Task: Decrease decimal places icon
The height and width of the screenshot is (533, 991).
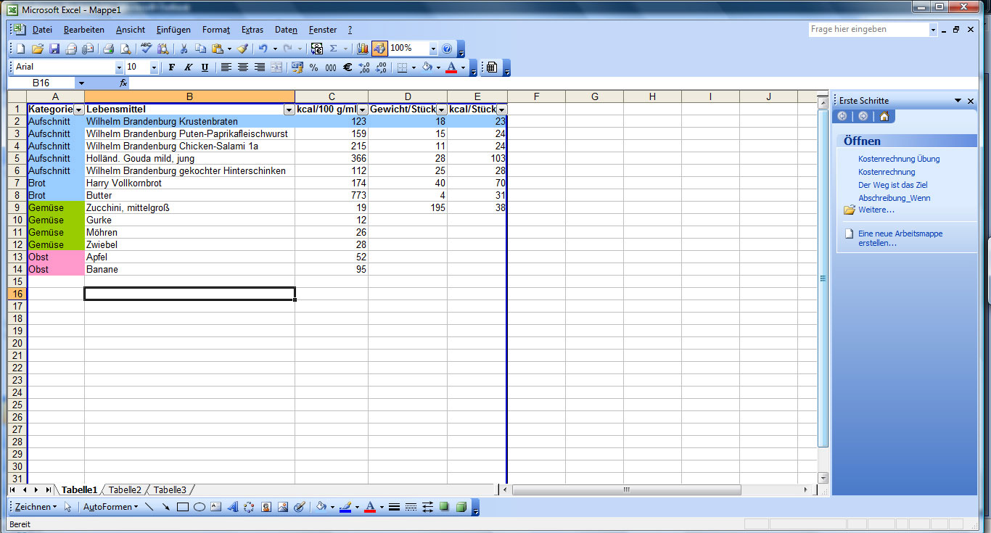Action: coord(380,67)
